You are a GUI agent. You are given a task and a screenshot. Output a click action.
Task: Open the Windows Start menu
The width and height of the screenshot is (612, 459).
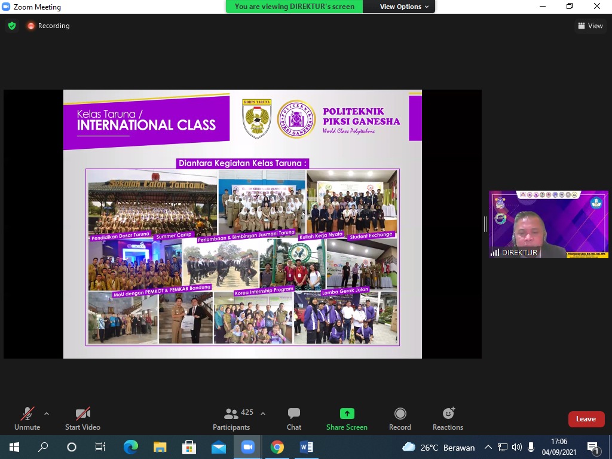pos(14,447)
